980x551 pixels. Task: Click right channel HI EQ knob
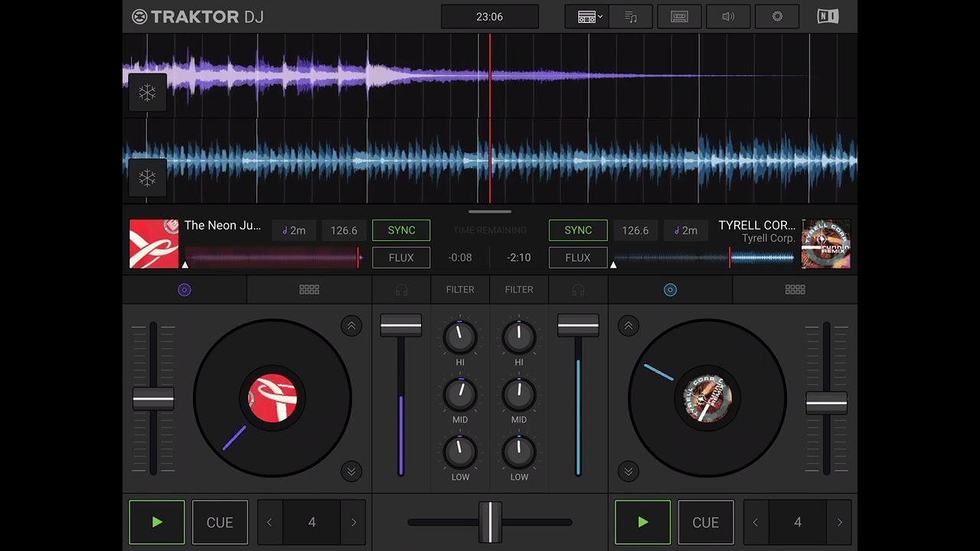[519, 337]
